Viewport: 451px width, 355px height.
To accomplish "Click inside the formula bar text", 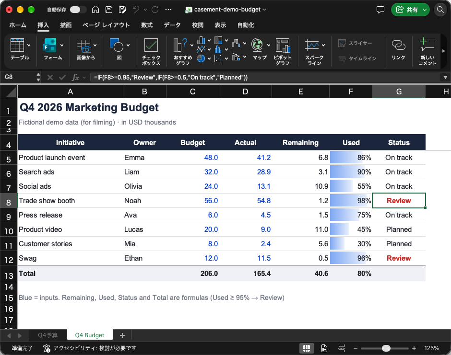I will (x=171, y=77).
